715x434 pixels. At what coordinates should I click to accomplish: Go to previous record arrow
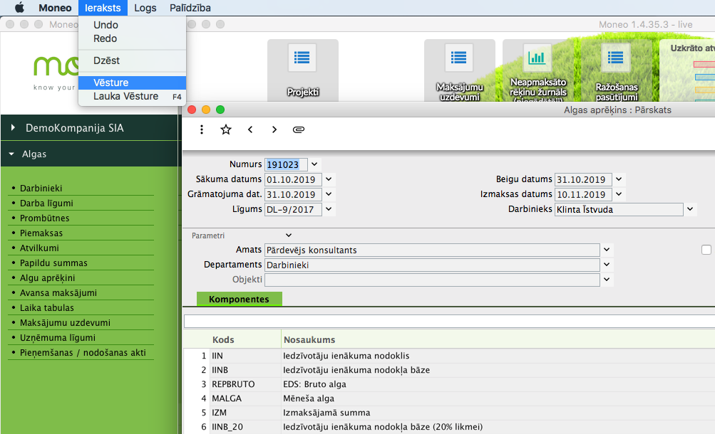coord(250,129)
